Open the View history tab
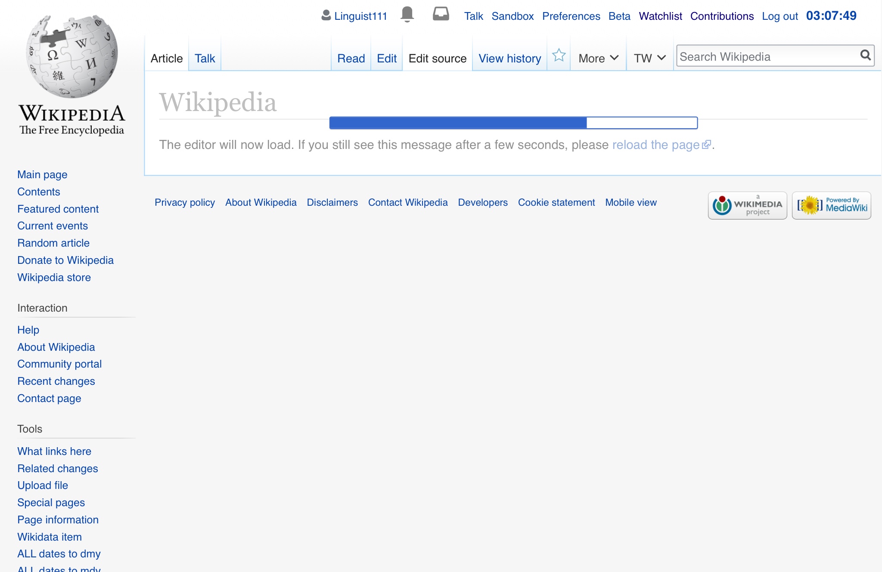This screenshot has height=572, width=882. coord(510,58)
